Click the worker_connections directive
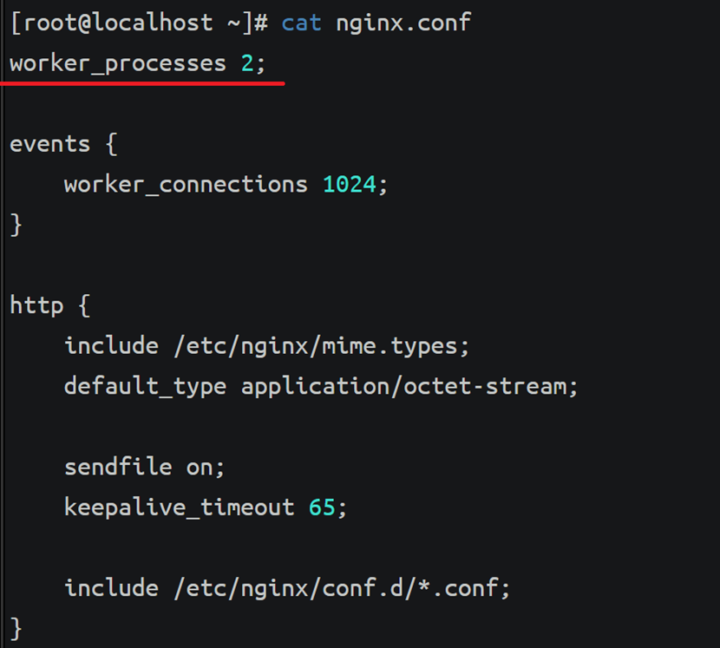The image size is (720, 648). click(186, 185)
